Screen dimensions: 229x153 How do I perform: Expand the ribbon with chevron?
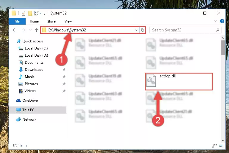[216, 21]
